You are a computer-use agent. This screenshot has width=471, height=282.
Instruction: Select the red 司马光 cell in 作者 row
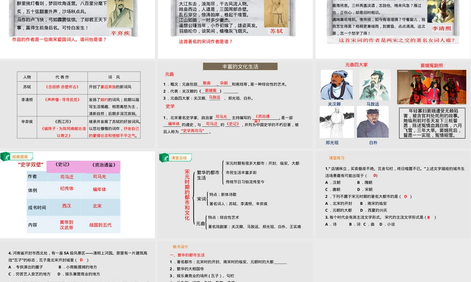(99, 177)
